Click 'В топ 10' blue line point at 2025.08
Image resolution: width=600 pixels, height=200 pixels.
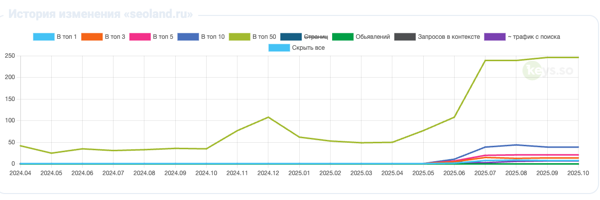click(516, 145)
